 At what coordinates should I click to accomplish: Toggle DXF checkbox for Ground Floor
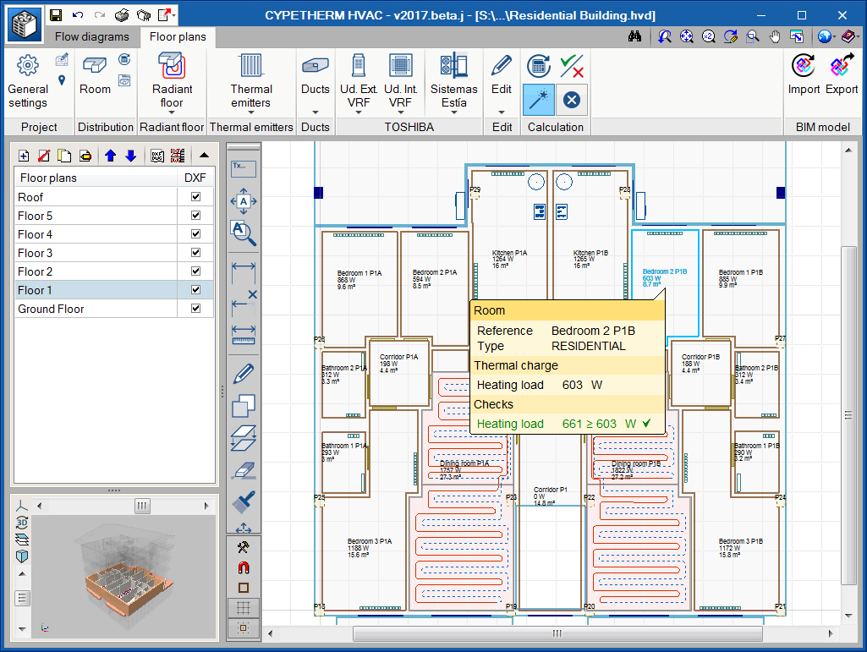click(196, 309)
